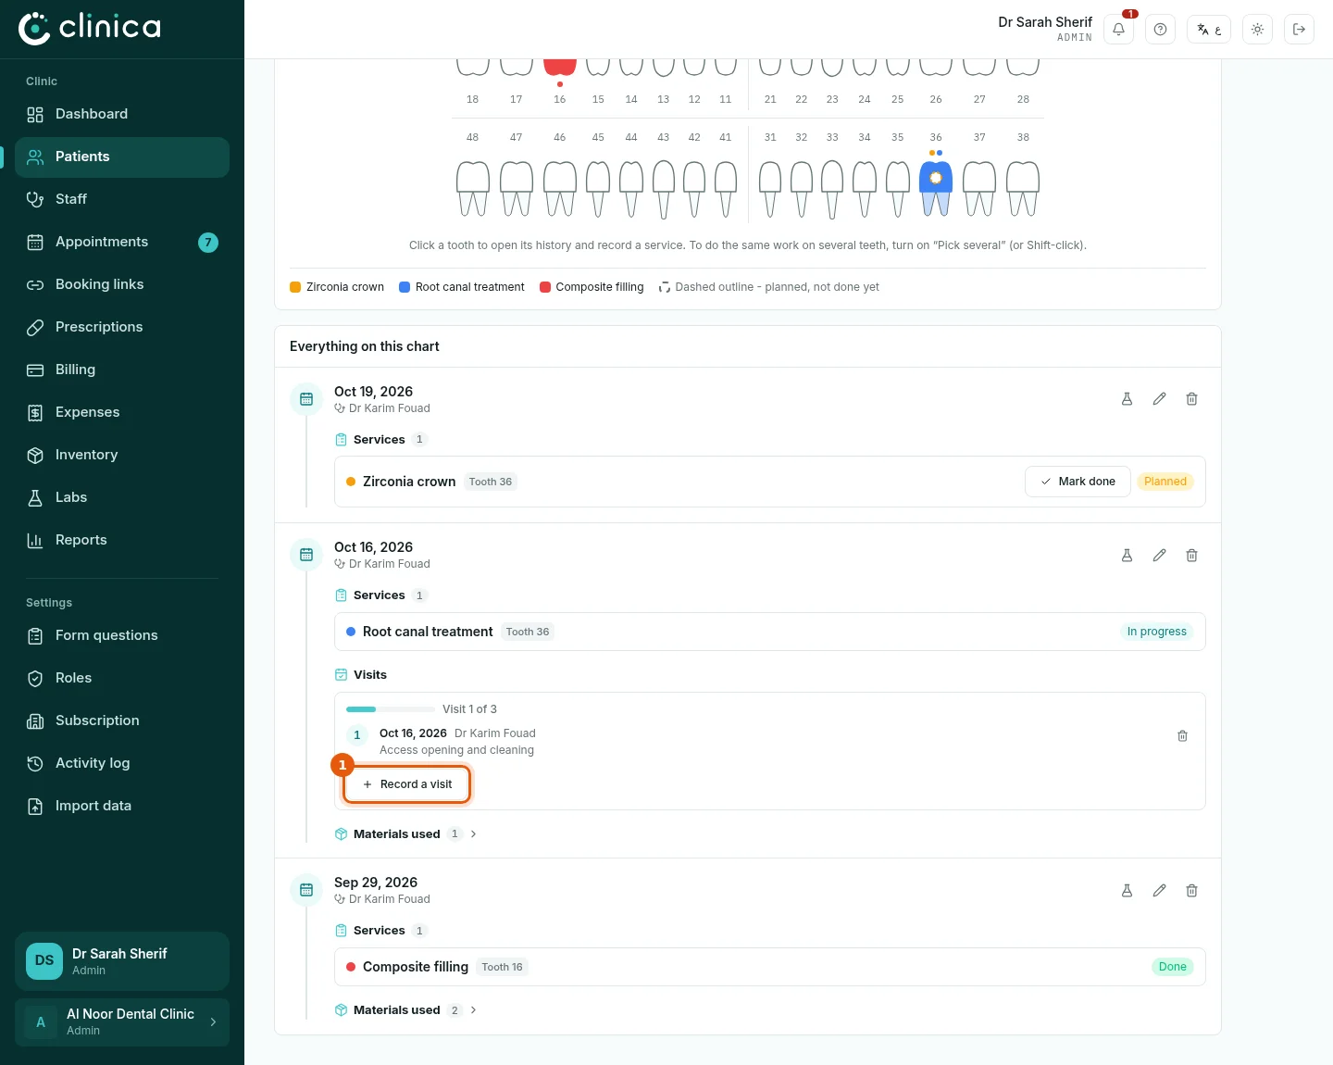
Task: Delete visit 1 from Oct 16, 2026
Action: coord(1182,736)
